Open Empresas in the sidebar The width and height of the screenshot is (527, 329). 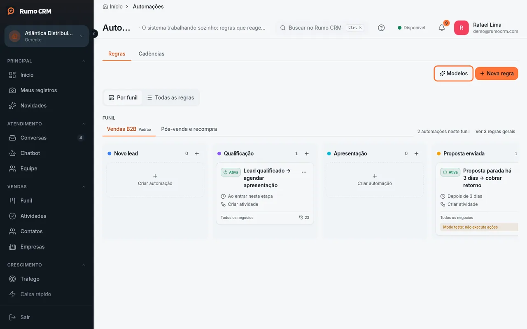[47, 247]
